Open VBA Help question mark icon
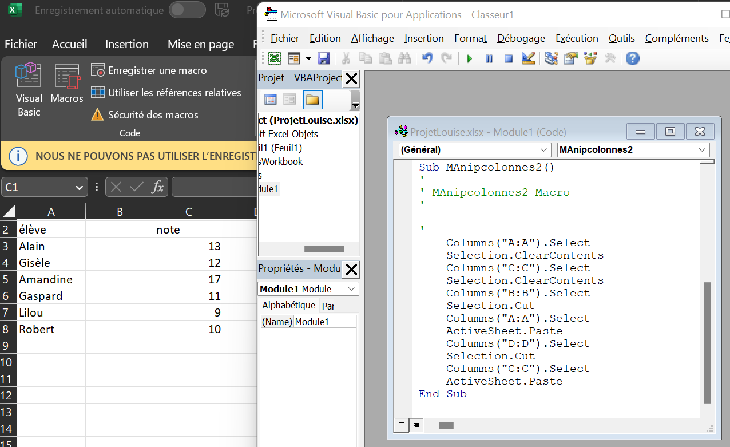Viewport: 730px width, 447px height. coord(632,58)
